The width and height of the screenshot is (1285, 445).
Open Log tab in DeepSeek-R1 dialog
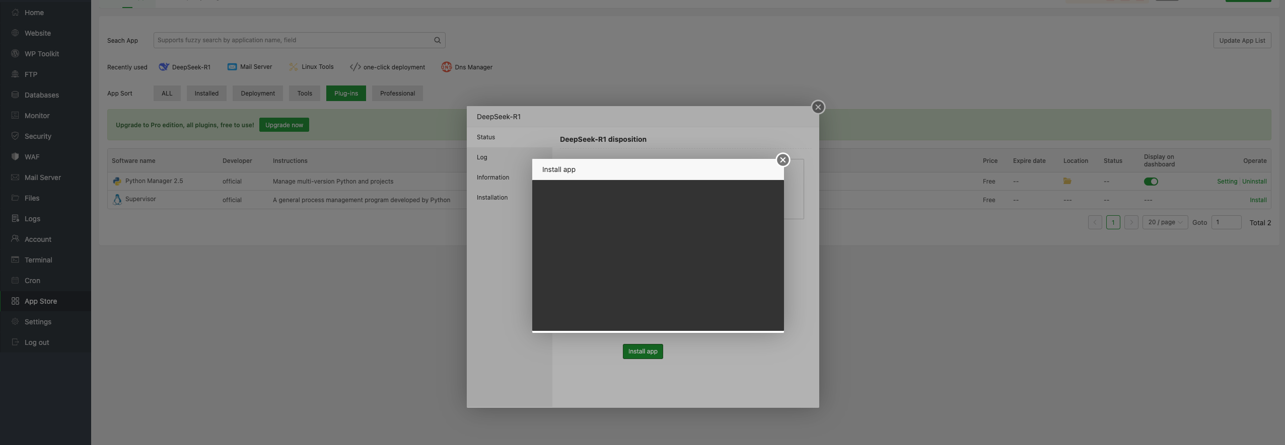[510, 157]
